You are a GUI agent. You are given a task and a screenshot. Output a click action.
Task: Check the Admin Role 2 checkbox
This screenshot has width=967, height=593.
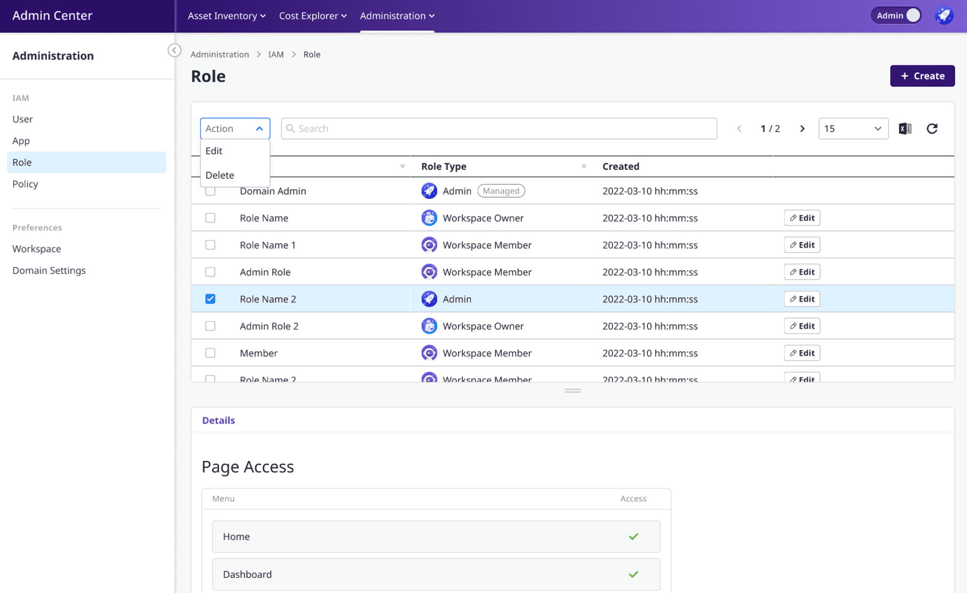[x=210, y=326]
